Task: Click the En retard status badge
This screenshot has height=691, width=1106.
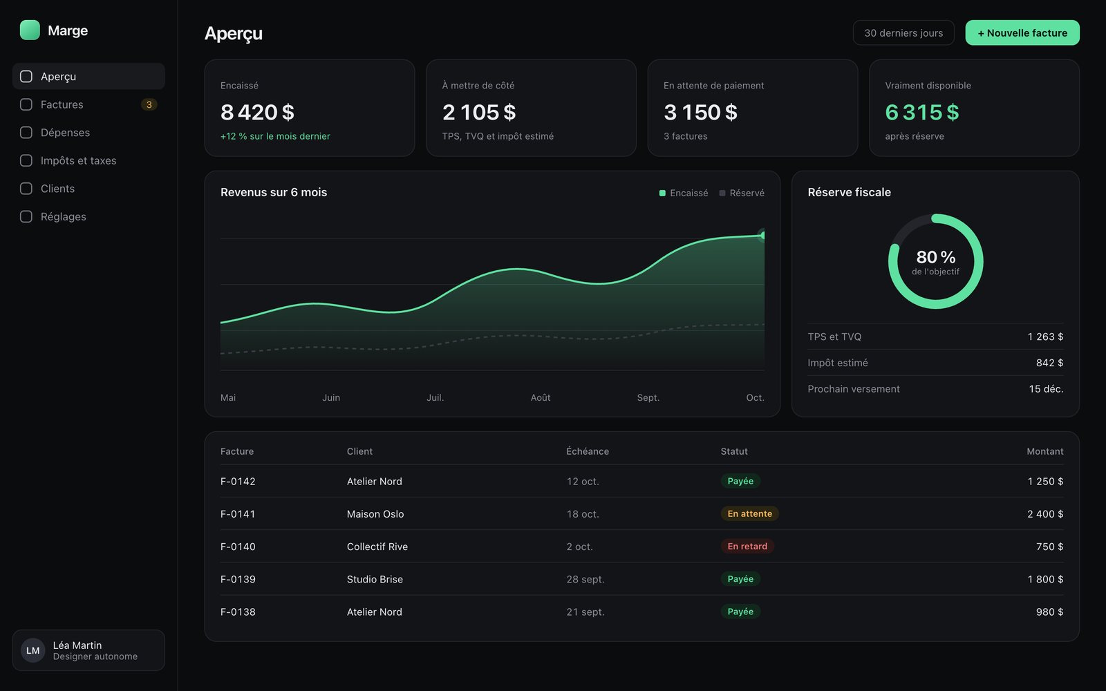Action: click(747, 546)
